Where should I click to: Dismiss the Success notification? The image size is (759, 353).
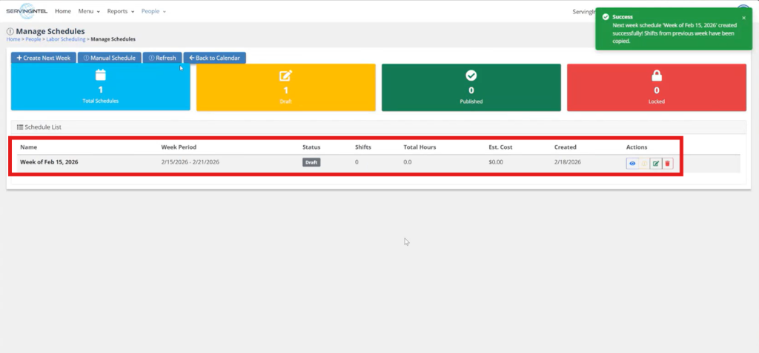tap(743, 18)
